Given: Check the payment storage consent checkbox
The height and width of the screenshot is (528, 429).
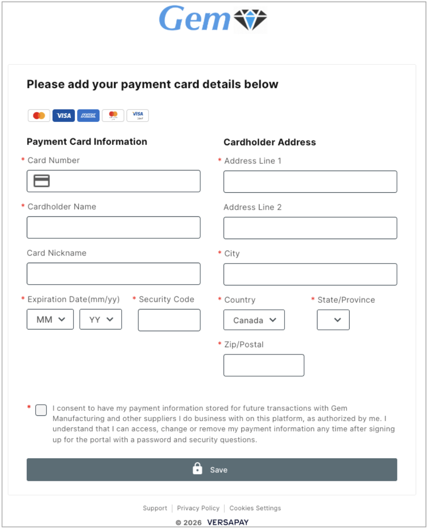Looking at the screenshot, I should (41, 410).
